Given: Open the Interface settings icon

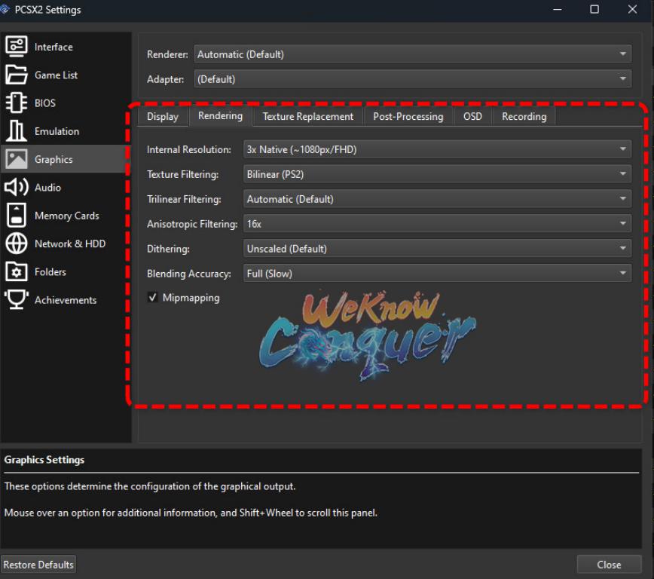Looking at the screenshot, I should 17,46.
